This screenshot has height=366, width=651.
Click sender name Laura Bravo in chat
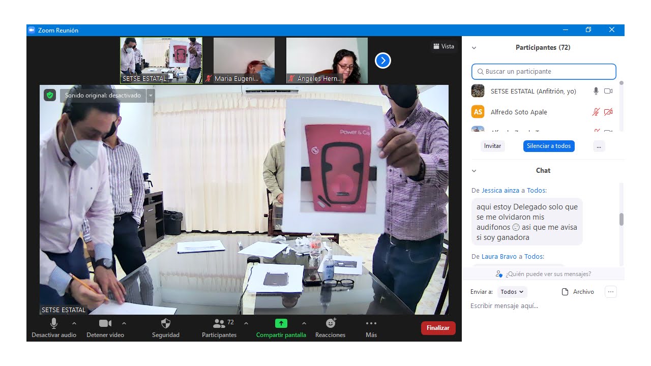[x=499, y=257]
